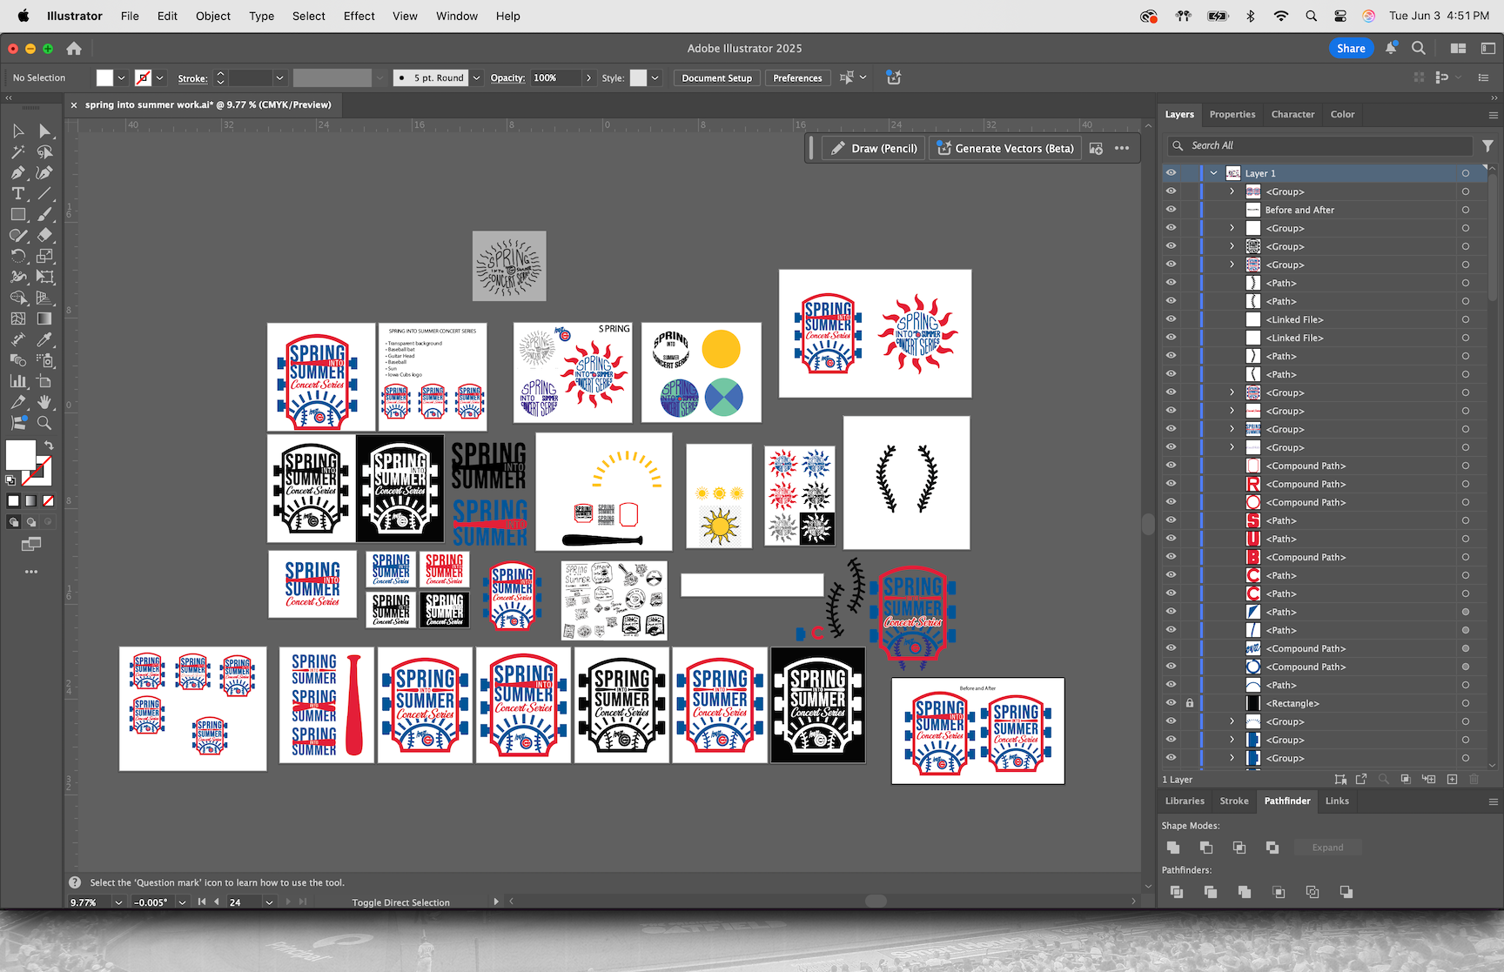Open macOS Control Center

[1340, 16]
